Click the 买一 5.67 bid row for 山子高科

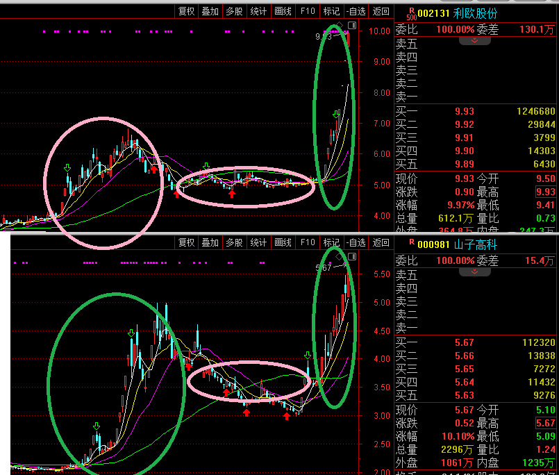click(x=475, y=342)
